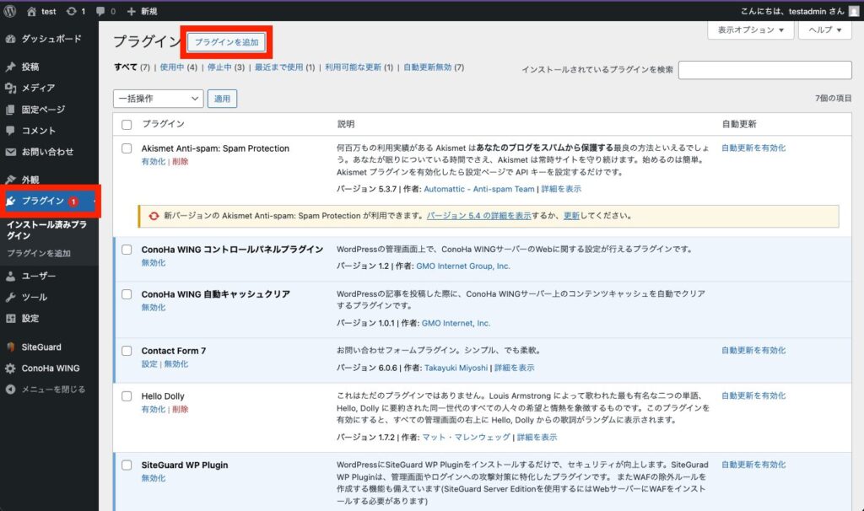The width and height of the screenshot is (864, 511).
Task: Click the ダッシュボード gauge icon
Action: pos(10,39)
